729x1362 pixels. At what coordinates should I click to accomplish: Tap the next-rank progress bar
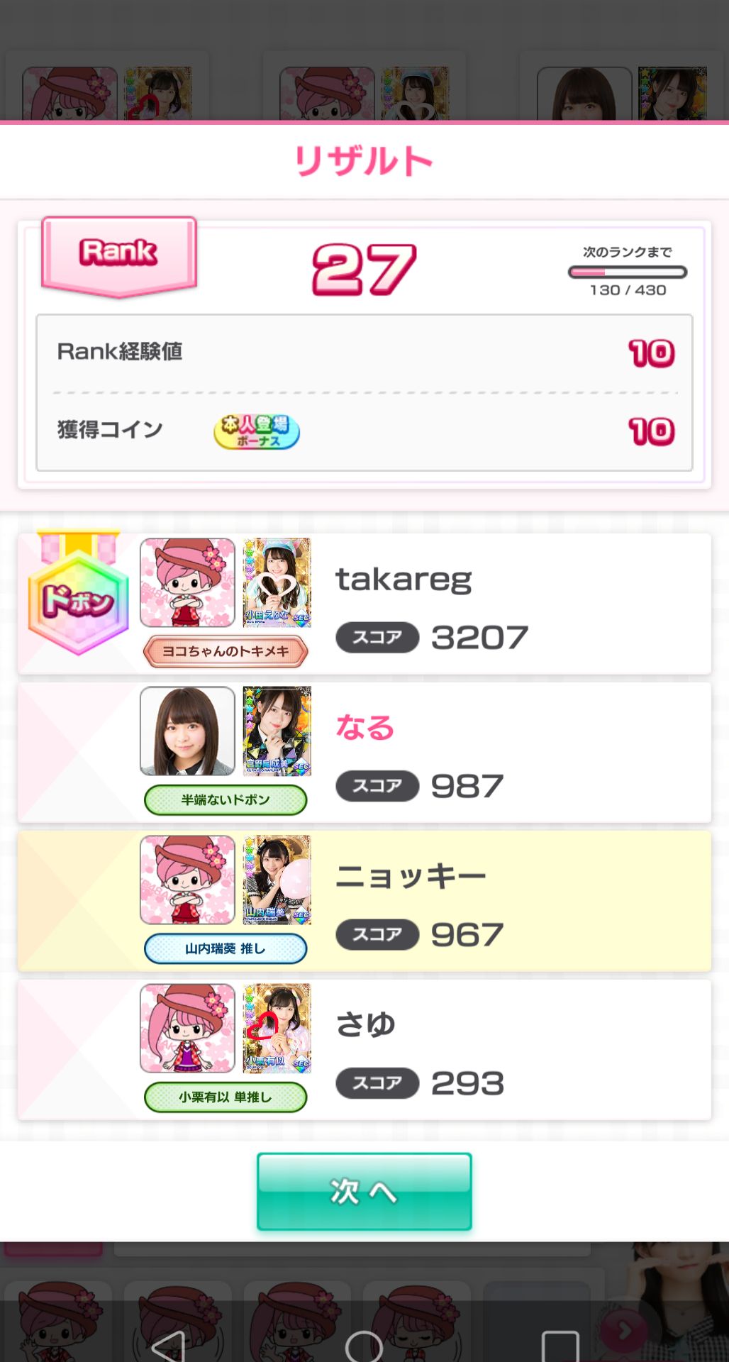tap(628, 272)
